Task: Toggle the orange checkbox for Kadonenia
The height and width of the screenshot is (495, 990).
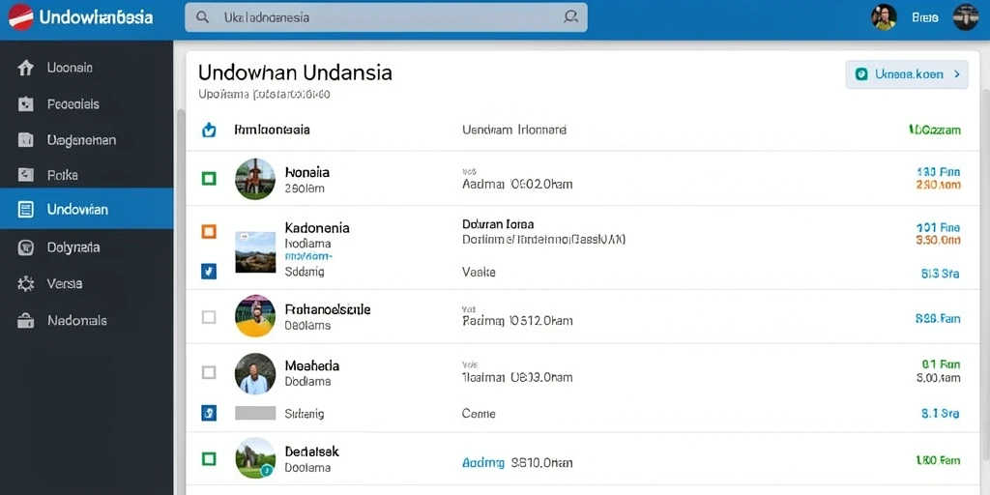Action: click(x=209, y=231)
